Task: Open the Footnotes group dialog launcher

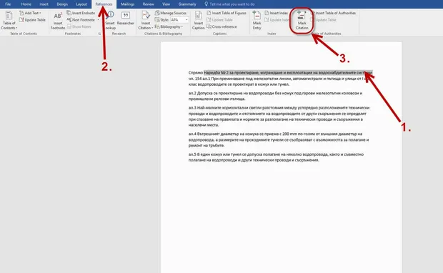Action: 99,34
